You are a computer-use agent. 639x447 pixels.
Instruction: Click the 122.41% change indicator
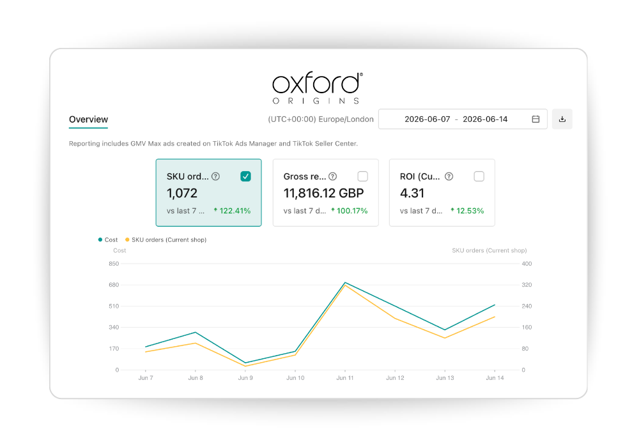(x=233, y=211)
